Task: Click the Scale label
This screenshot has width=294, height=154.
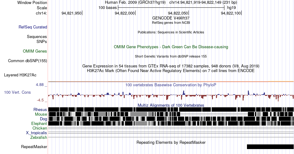Action: pyautogui.click(x=42, y=8)
